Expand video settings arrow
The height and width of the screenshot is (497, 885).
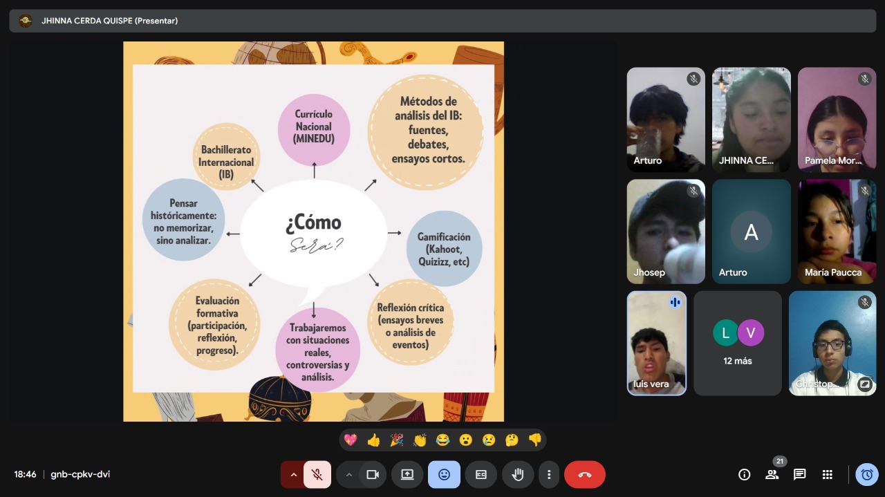348,475
